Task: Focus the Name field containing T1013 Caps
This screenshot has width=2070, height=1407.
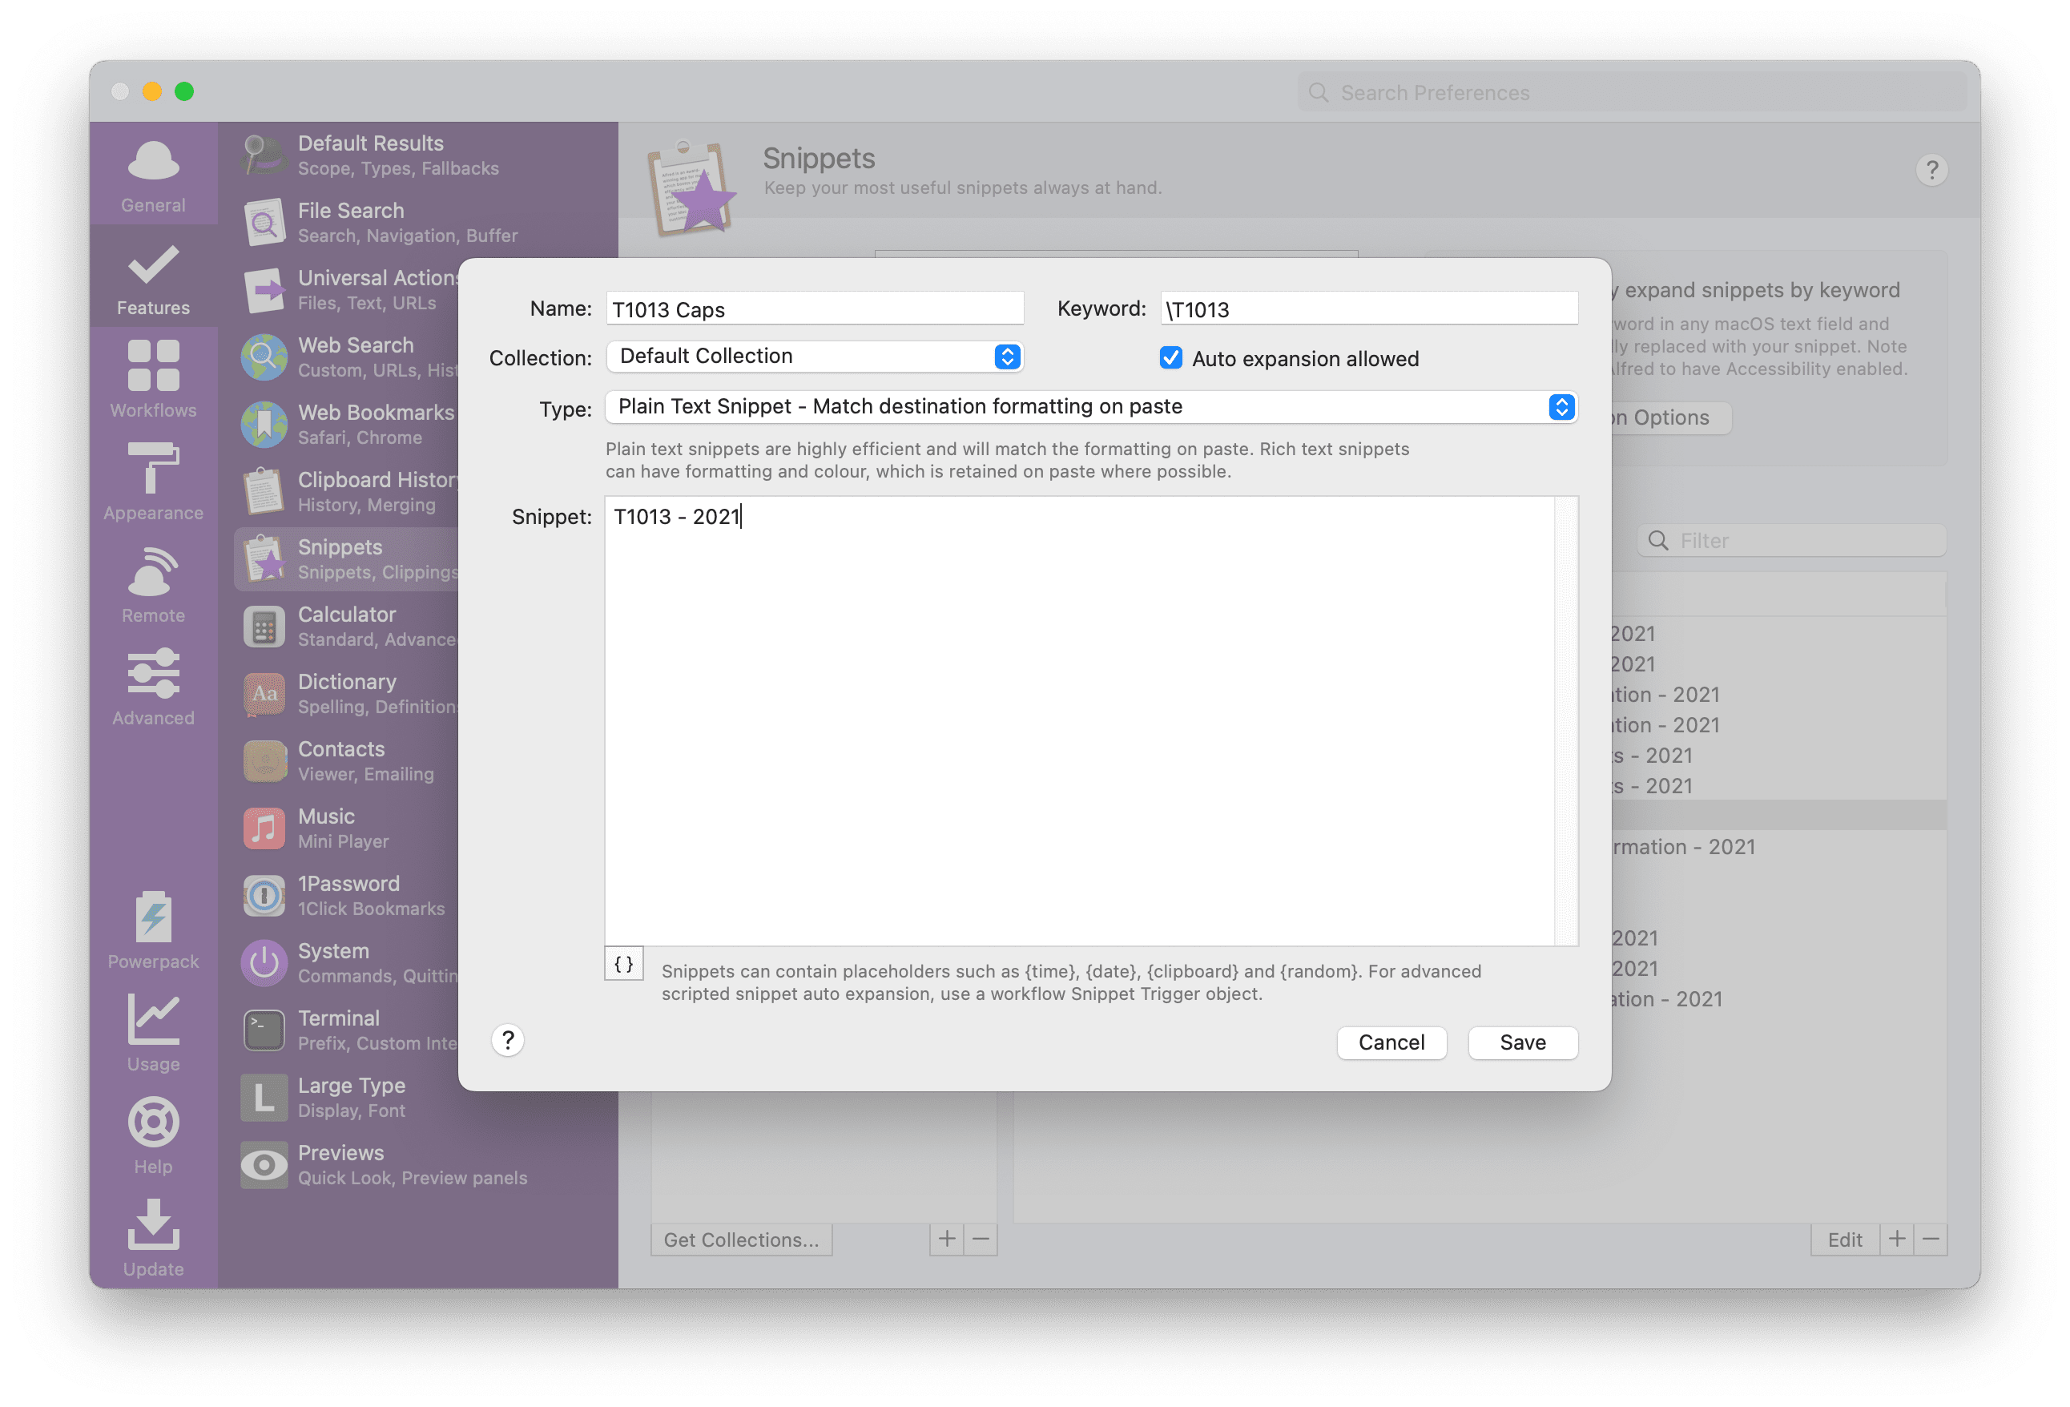Action: [x=815, y=309]
